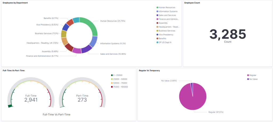
Task: Click the Finance and Administration (8.77%) label
Action: 42,56
